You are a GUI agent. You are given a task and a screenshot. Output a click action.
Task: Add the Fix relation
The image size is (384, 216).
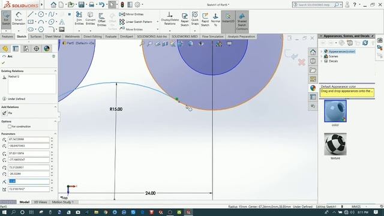point(7,113)
